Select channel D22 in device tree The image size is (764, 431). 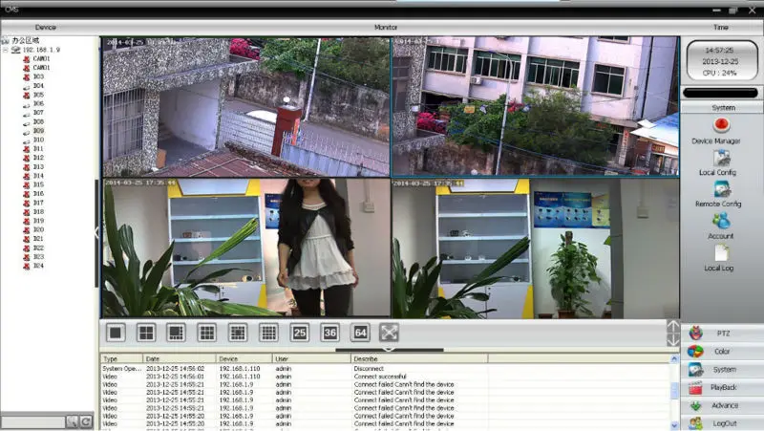click(x=38, y=248)
